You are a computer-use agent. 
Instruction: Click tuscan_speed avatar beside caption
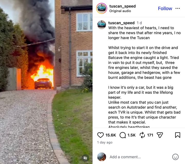coord(101,25)
